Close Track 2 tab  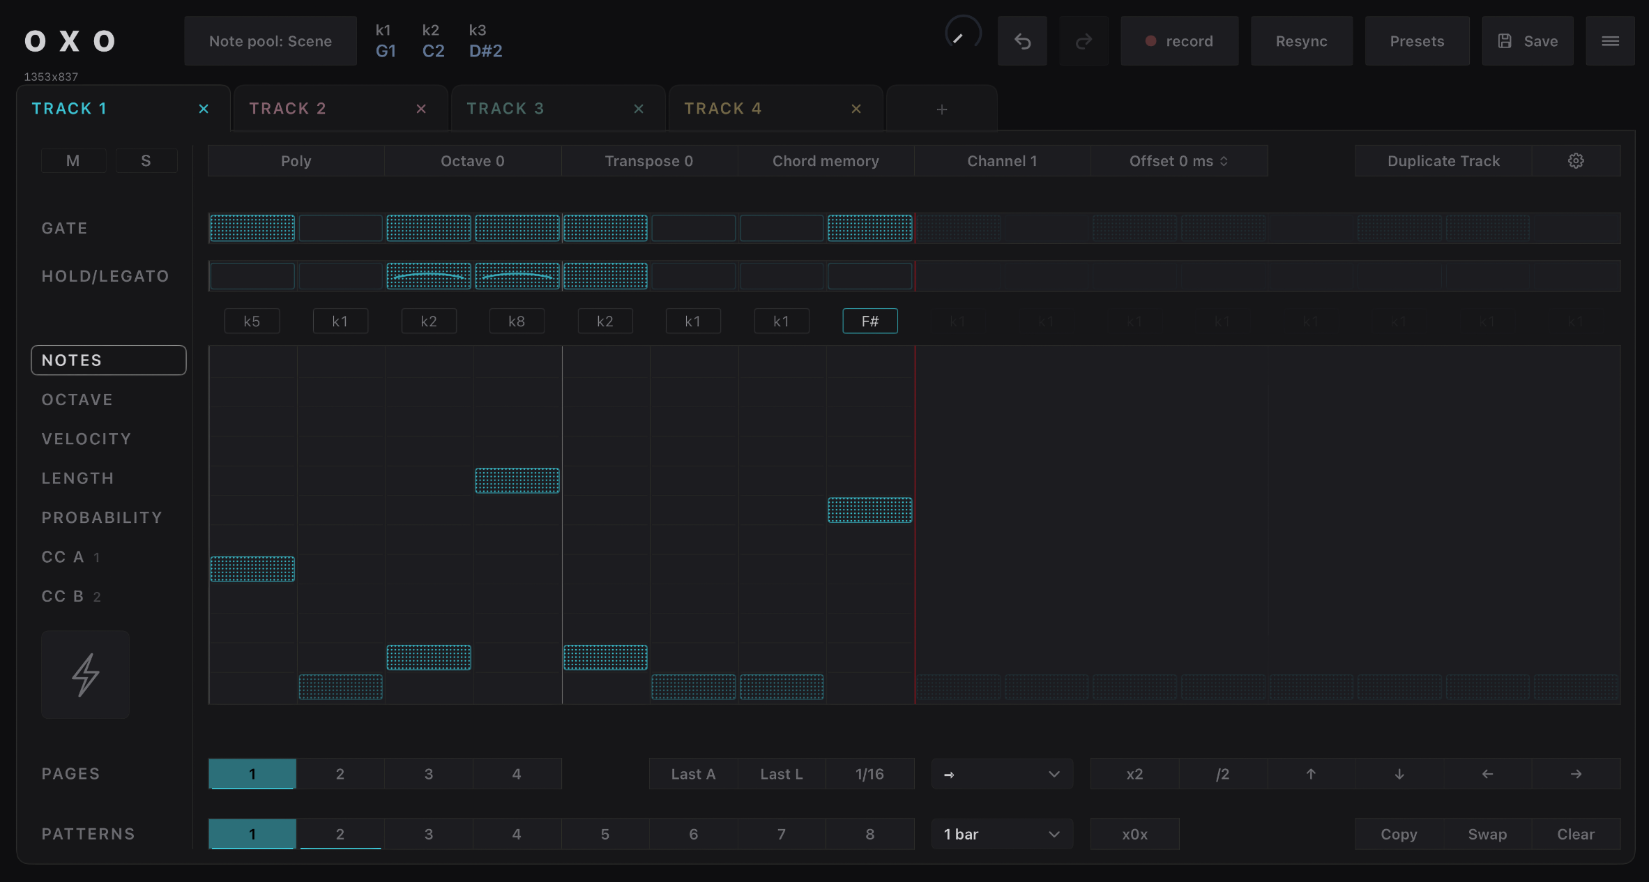pyautogui.click(x=421, y=109)
